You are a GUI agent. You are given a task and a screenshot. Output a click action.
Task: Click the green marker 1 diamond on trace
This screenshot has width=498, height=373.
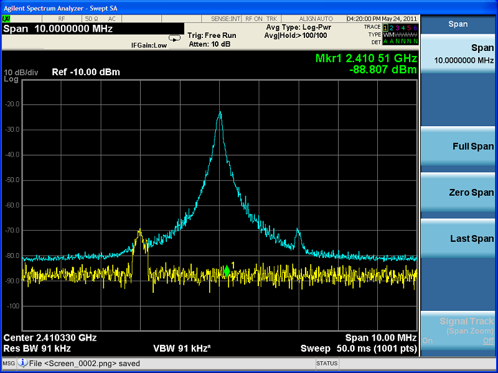pos(227,271)
